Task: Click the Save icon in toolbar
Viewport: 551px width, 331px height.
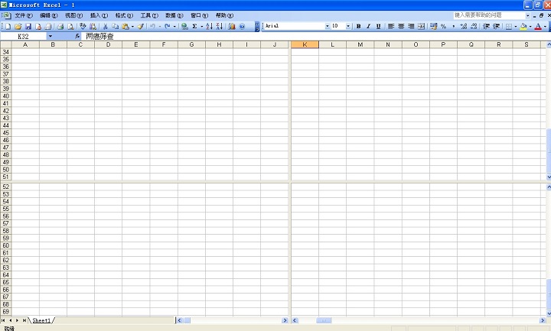Action: point(28,26)
